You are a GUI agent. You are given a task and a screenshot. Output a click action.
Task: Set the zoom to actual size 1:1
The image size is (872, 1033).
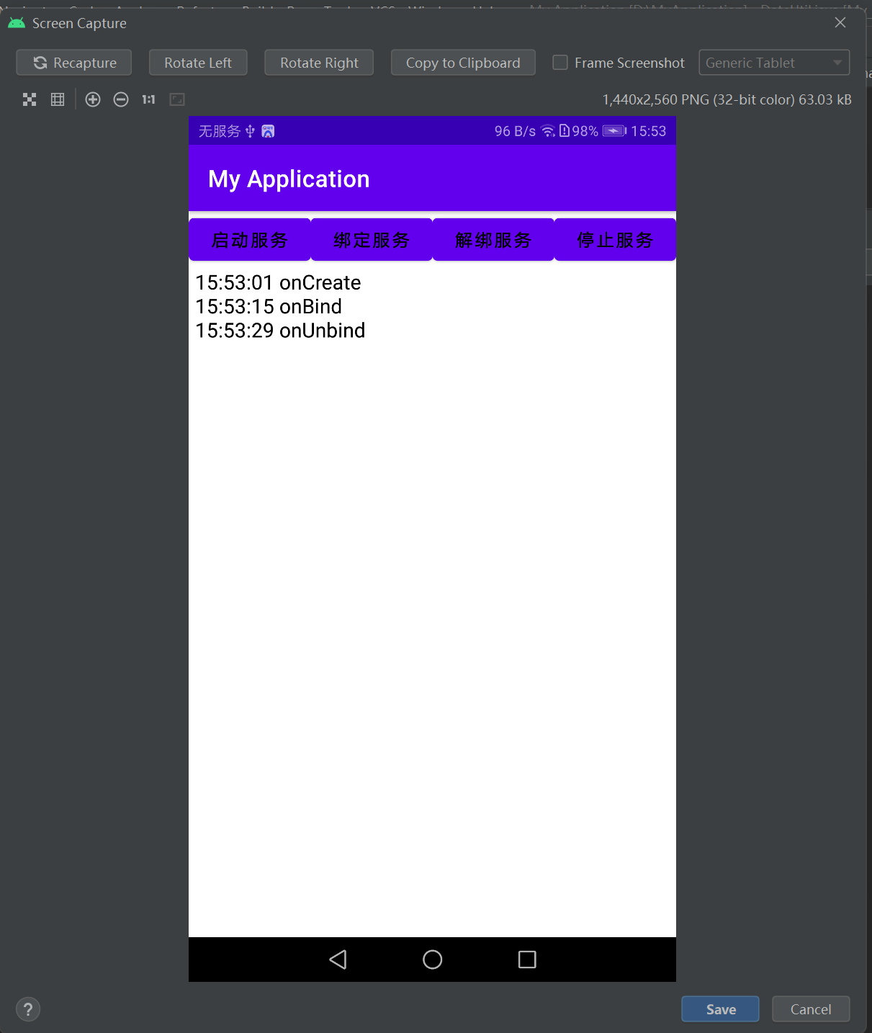[x=148, y=99]
